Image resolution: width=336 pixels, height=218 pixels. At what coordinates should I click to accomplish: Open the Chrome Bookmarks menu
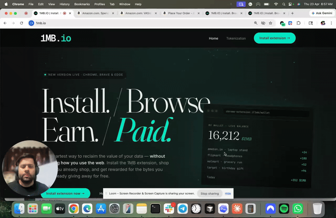(82, 4)
